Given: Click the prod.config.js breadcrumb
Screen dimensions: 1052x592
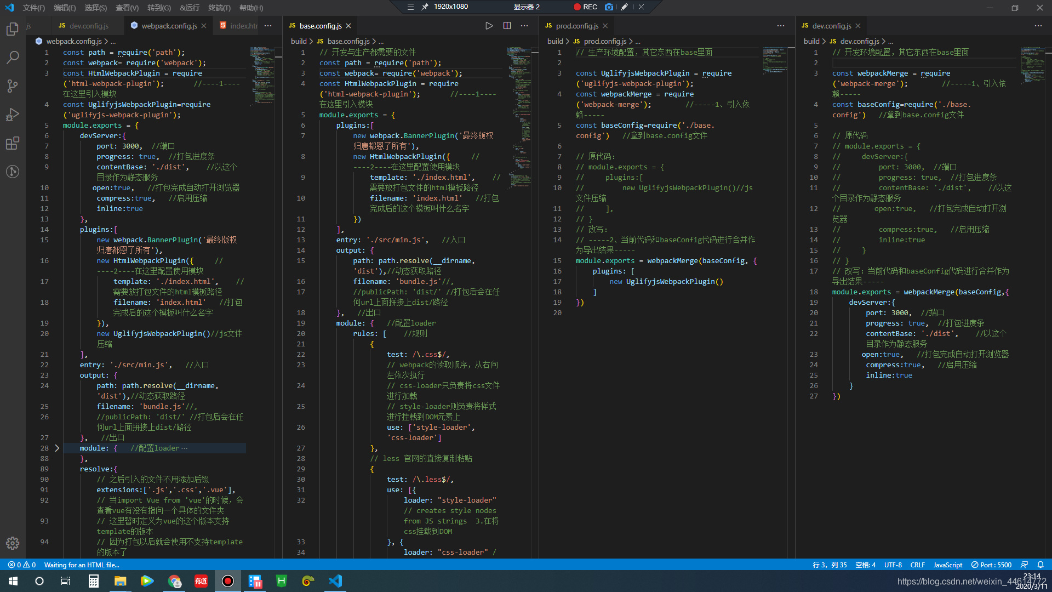Looking at the screenshot, I should (x=605, y=41).
